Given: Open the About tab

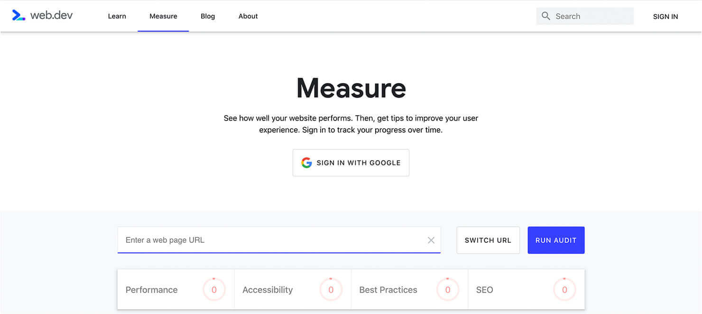Looking at the screenshot, I should pos(248,16).
